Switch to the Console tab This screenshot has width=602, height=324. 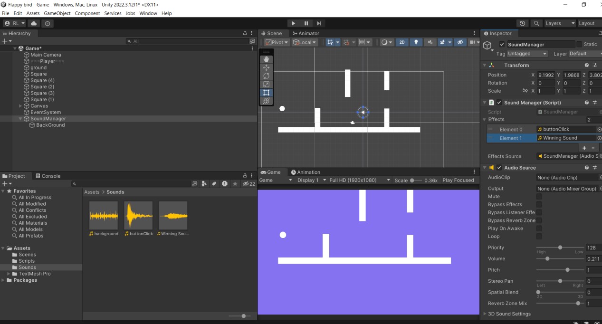[48, 176]
